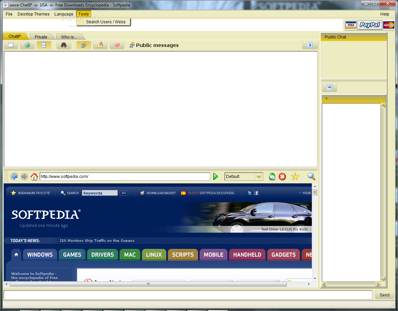The width and height of the screenshot is (398, 311).
Task: Open the Desktop Themes menu
Action: coord(33,14)
